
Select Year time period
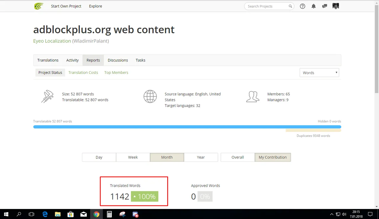[x=201, y=157]
